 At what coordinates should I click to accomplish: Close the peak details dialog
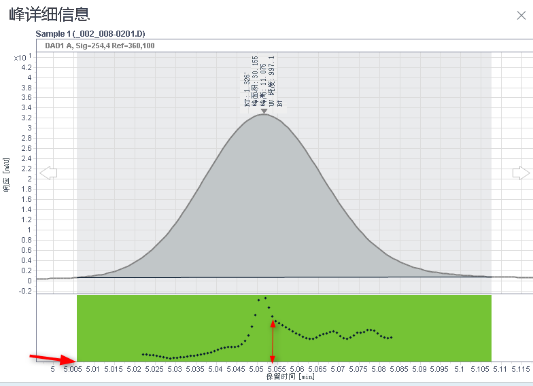point(521,15)
